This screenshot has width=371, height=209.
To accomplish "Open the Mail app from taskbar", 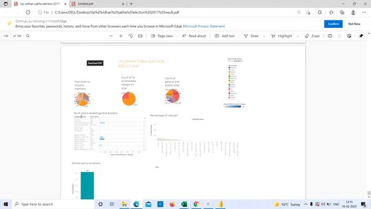I will coord(148,204).
